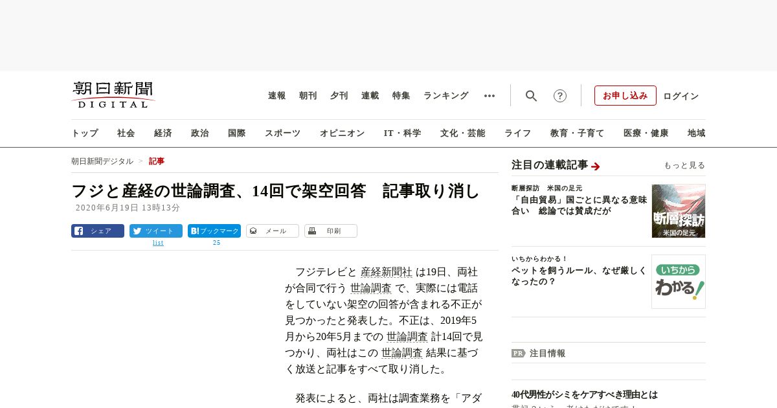This screenshot has height=408, width=777.
Task: Open 速報 in header menu
Action: click(277, 96)
